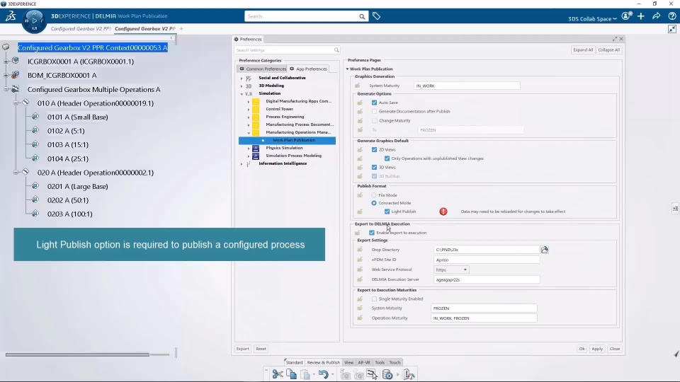Click the first greyed camera capture icon
Image resolution: width=680 pixels, height=382 pixels.
point(345,374)
